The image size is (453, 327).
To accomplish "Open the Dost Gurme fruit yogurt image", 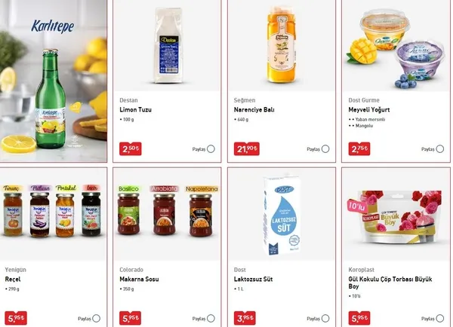I will point(396,45).
